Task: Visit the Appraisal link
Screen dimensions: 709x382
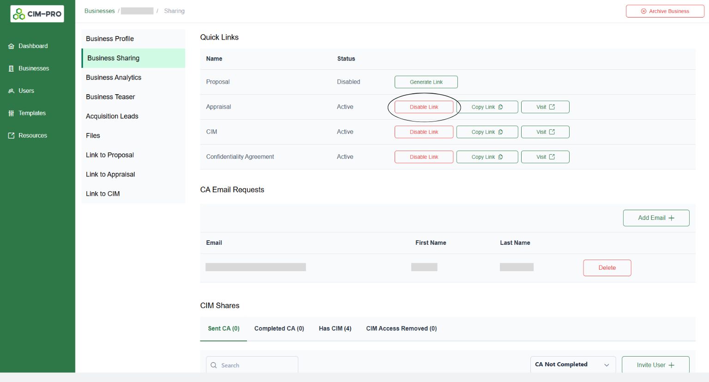Action: coord(545,107)
